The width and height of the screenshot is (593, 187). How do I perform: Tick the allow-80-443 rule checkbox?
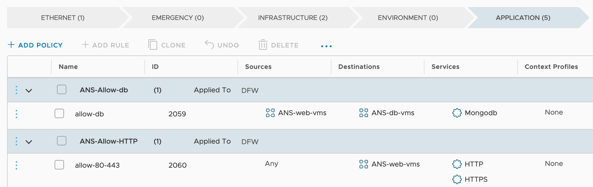(x=59, y=165)
